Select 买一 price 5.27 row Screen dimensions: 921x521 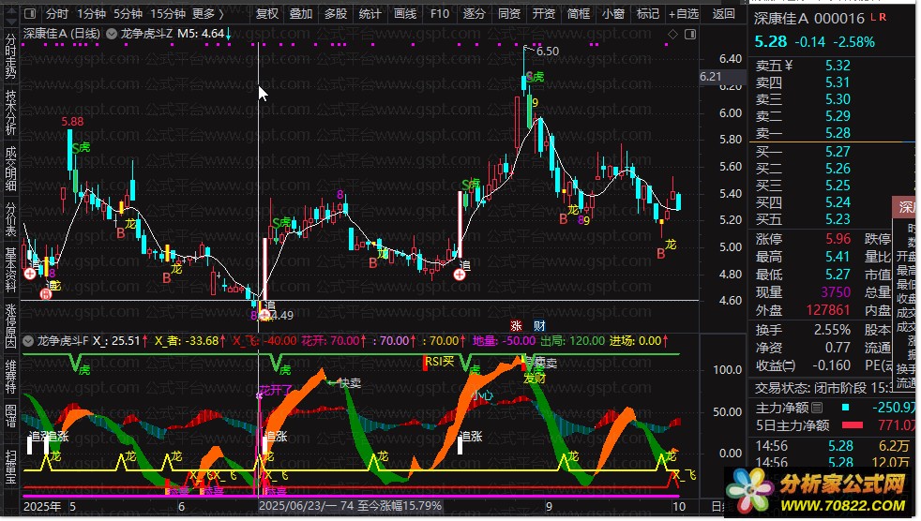833,152
